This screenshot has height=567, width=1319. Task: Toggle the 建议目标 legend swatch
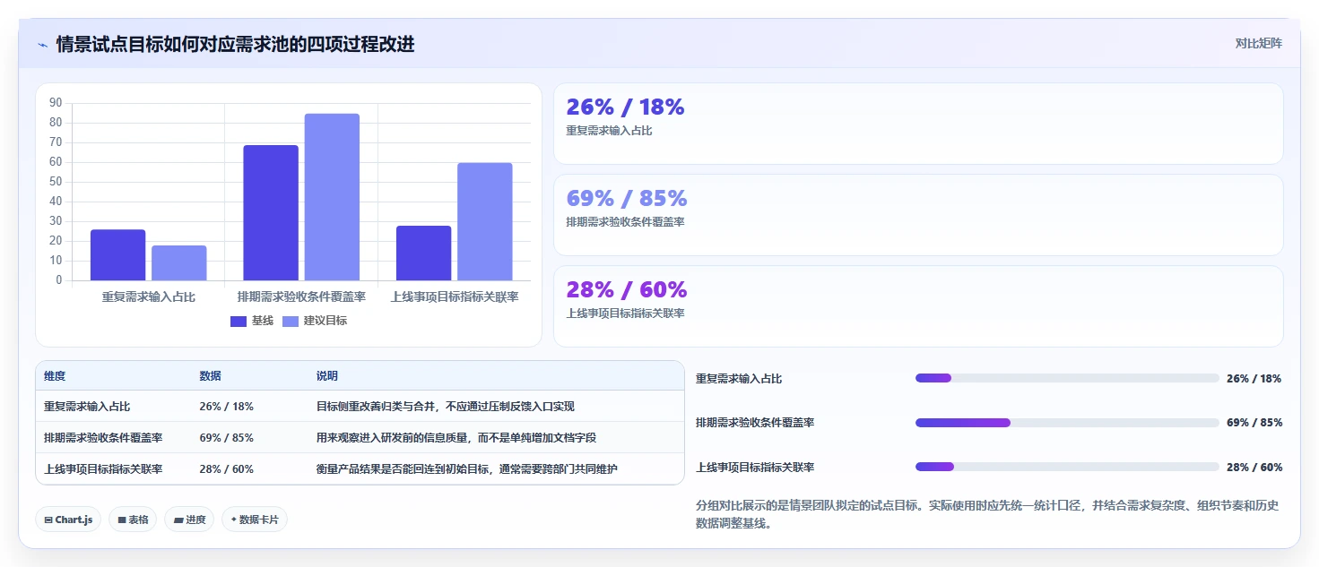pos(290,321)
